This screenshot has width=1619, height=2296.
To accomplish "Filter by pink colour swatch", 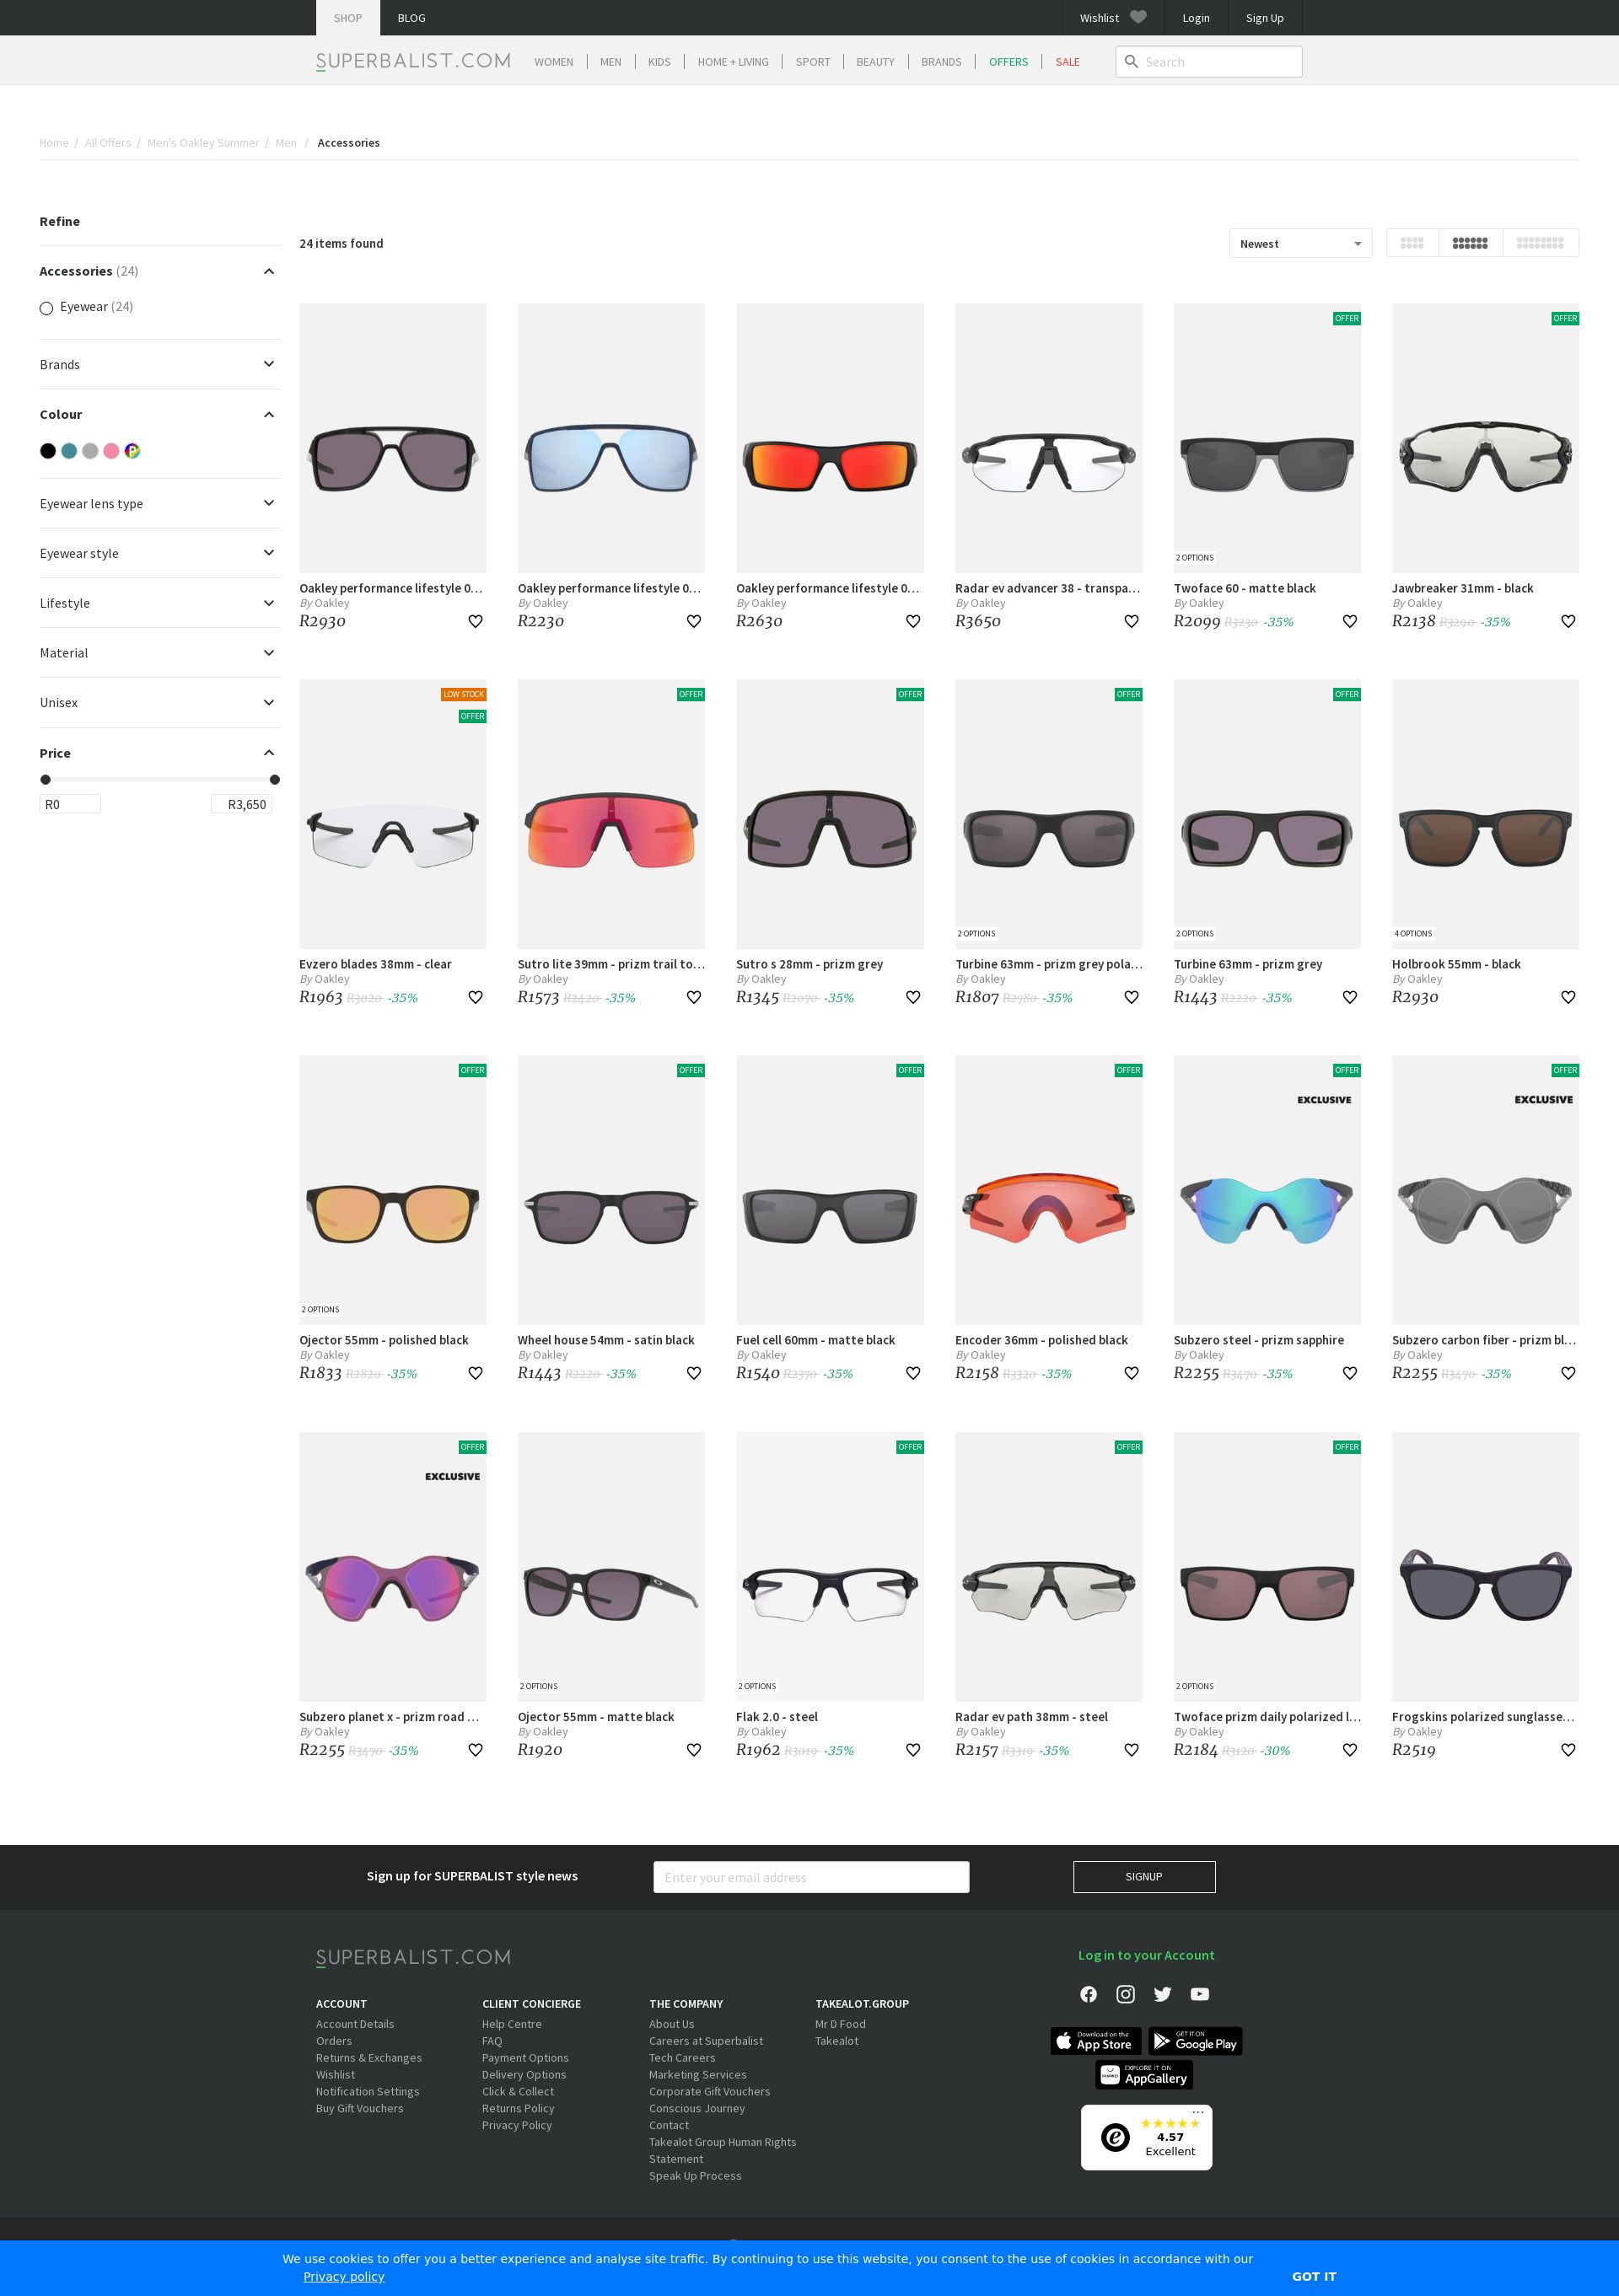I will click(111, 451).
